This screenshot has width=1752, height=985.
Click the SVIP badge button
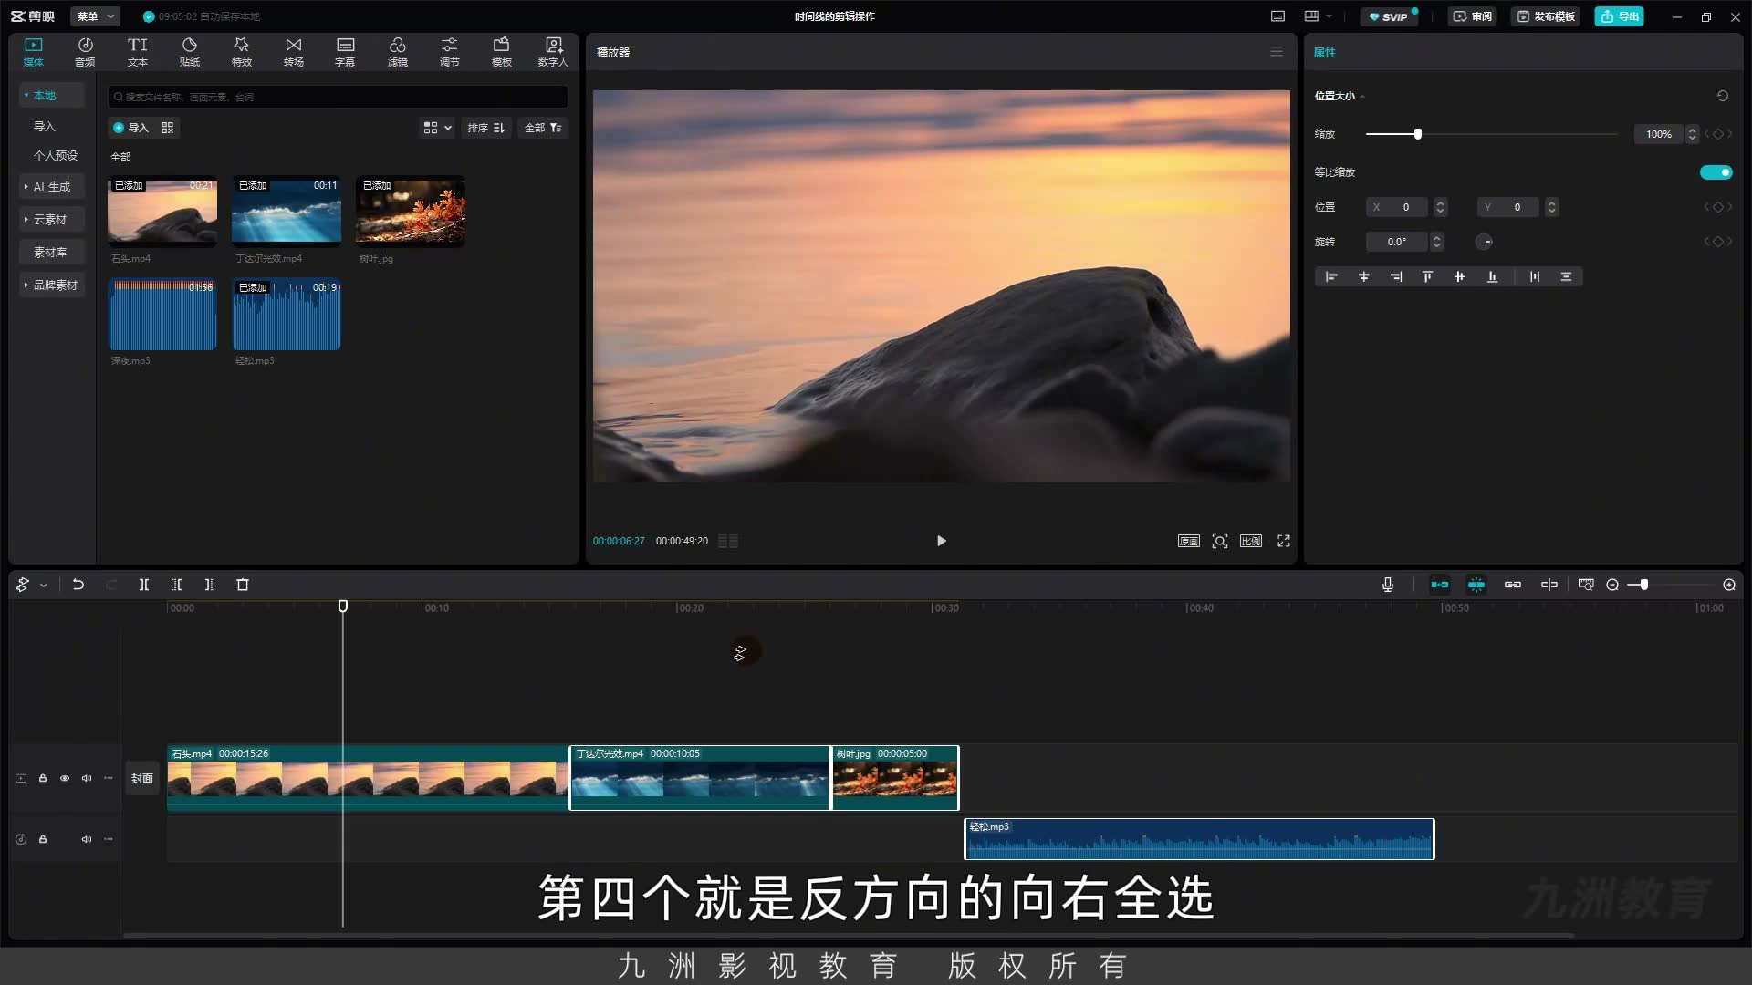coord(1389,16)
